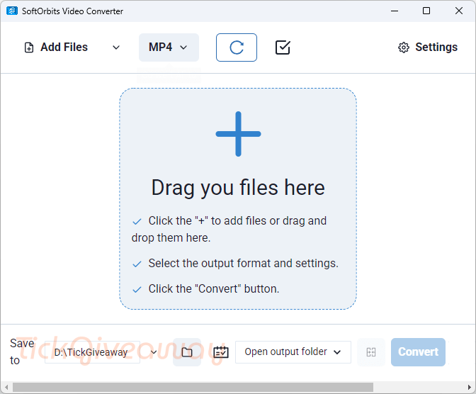
Task: Click the scrollbar left arrow
Action: pyautogui.click(x=6, y=388)
